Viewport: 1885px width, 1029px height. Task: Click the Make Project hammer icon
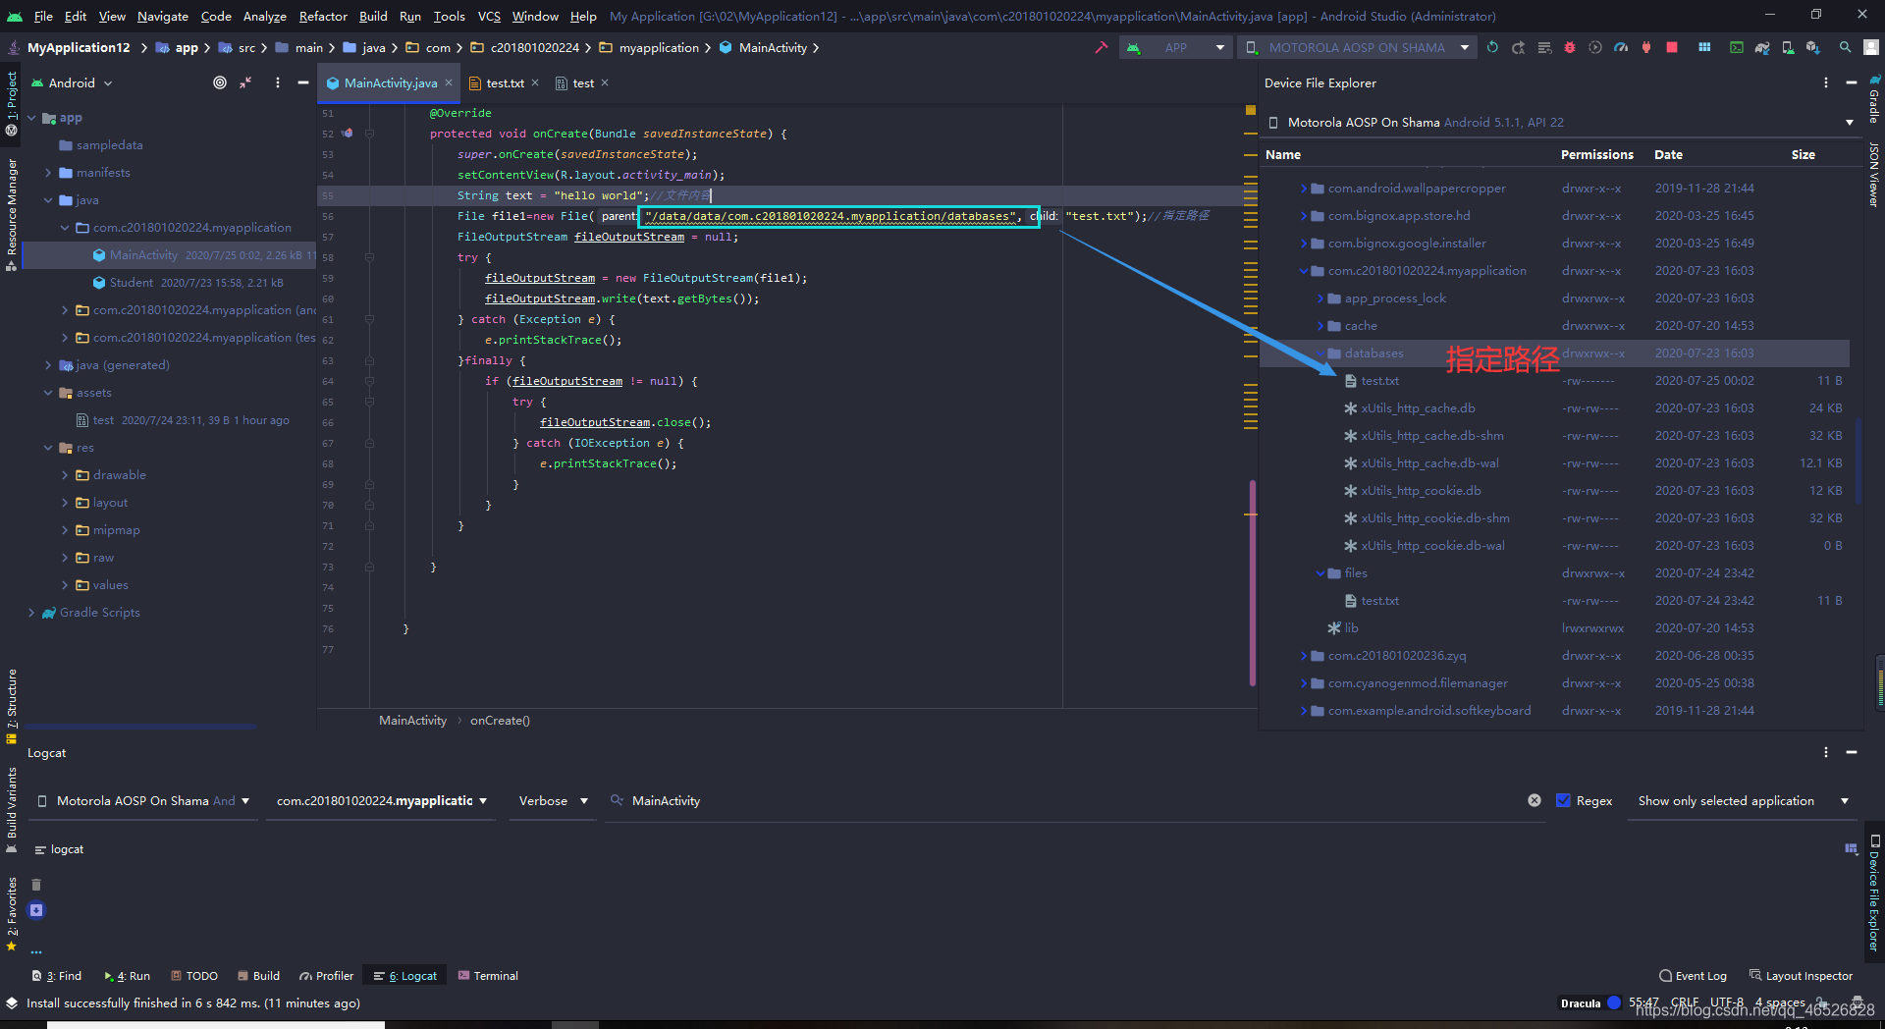coord(1101,47)
